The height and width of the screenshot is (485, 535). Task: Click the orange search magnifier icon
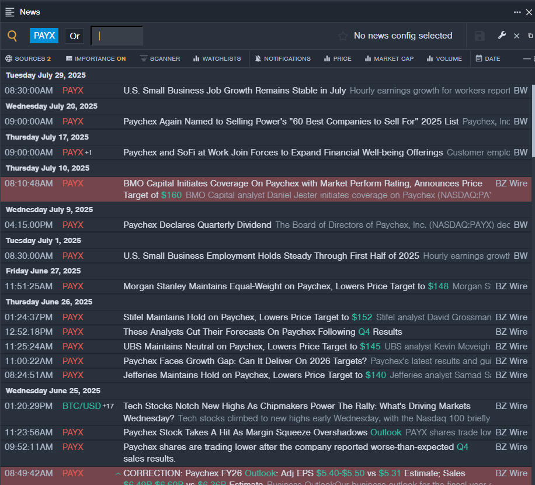[x=12, y=36]
